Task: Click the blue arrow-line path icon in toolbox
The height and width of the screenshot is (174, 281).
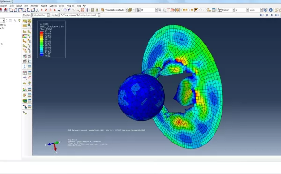Action: (x=25, y=77)
